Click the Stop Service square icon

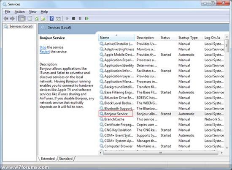click(x=73, y=19)
